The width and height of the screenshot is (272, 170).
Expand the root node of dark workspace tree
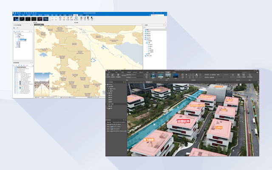coord(107,85)
